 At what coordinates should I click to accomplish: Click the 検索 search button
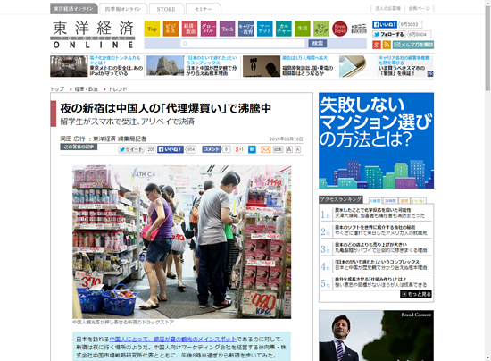pyautogui.click(x=318, y=43)
